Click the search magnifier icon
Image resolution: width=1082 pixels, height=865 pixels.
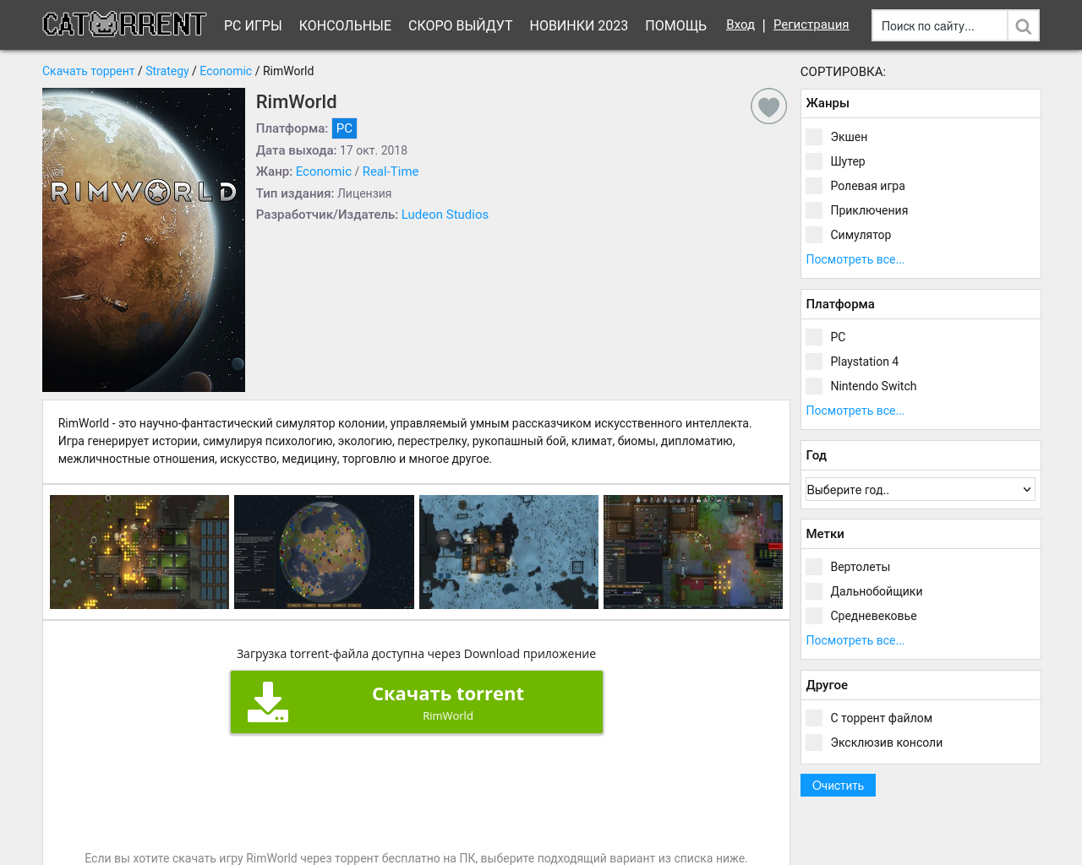point(1023,26)
